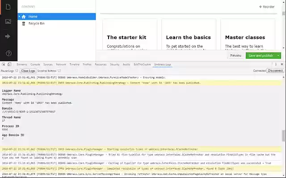Click the Home house icon in the tree
The width and height of the screenshot is (286, 178).
[x=24, y=17]
